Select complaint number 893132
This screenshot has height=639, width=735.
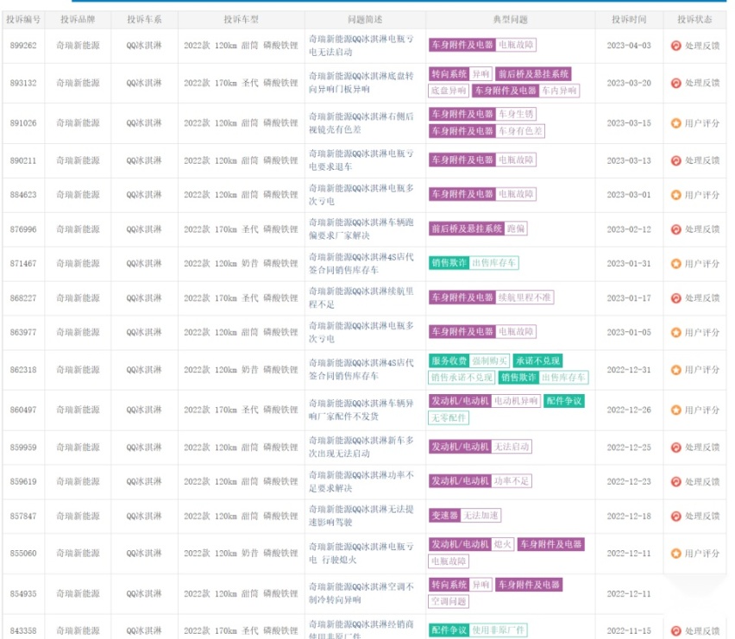[23, 83]
